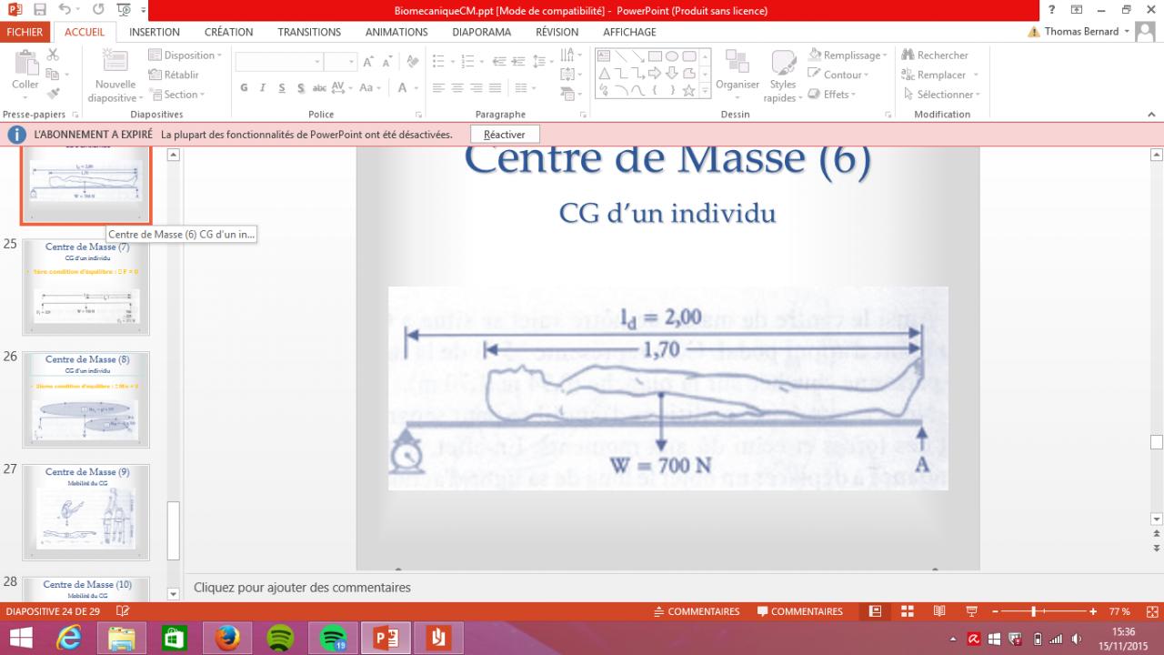Toggle italic I formatting
Screen dimensions: 1164x655
pyautogui.click(x=263, y=88)
